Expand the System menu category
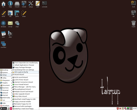The width and height of the screenshot is (137, 110). pos(6,72)
